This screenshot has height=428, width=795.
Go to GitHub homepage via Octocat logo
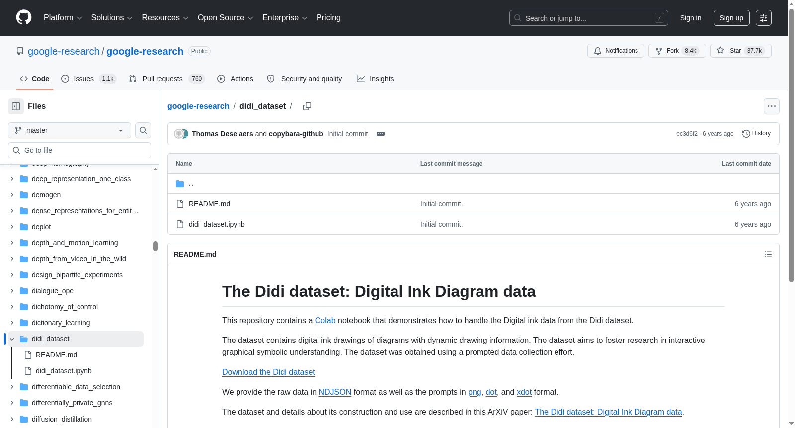(x=24, y=18)
